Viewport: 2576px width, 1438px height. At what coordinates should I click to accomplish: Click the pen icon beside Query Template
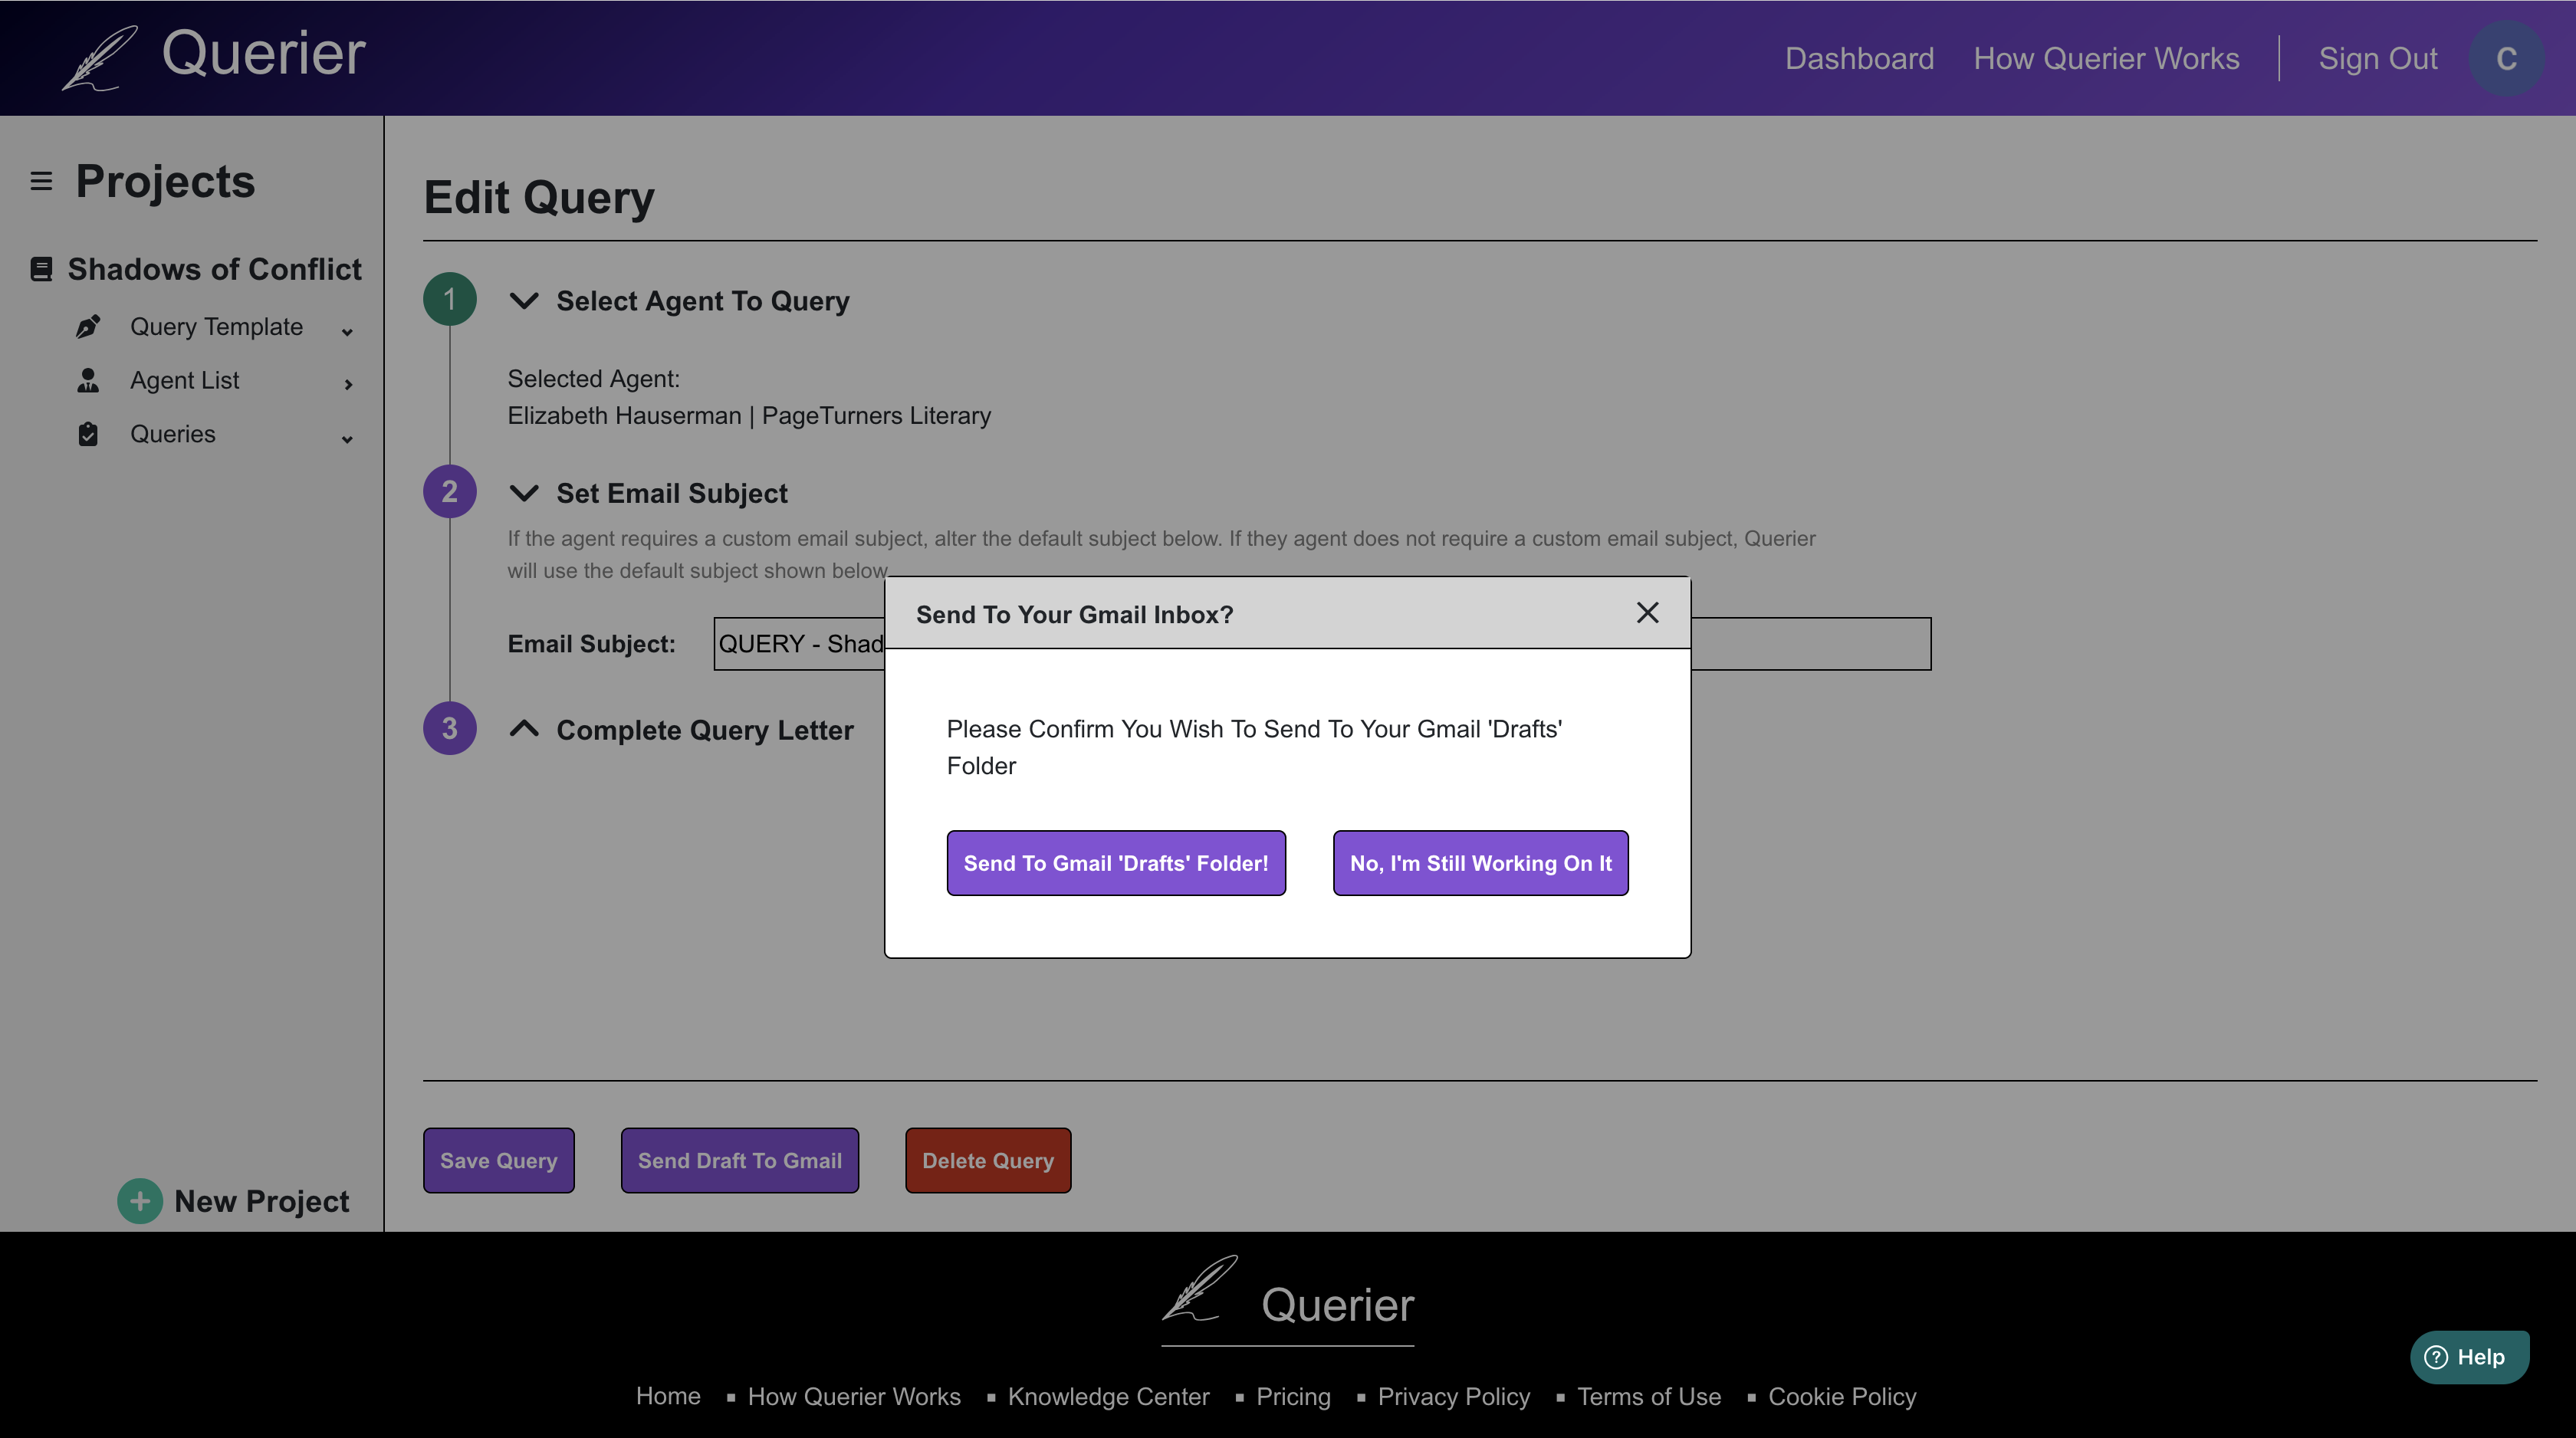click(x=88, y=327)
